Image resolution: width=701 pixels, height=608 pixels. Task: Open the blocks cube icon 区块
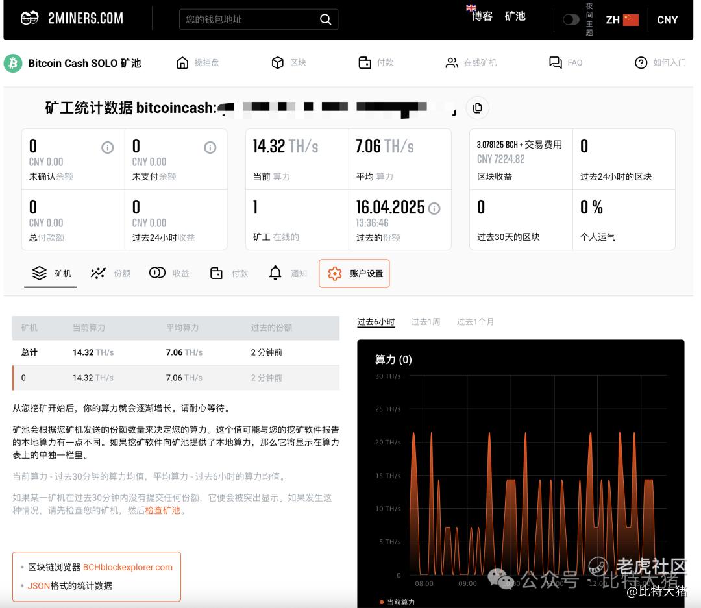[278, 62]
